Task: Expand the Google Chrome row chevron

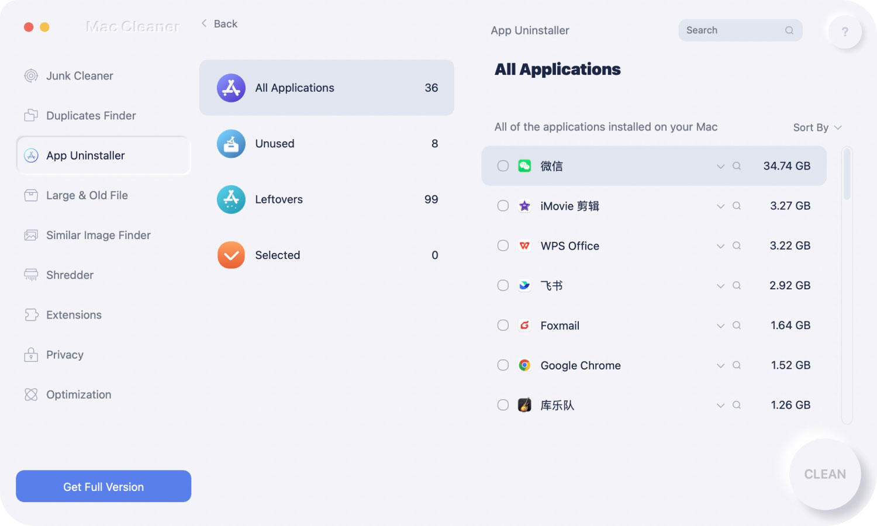Action: tap(720, 366)
